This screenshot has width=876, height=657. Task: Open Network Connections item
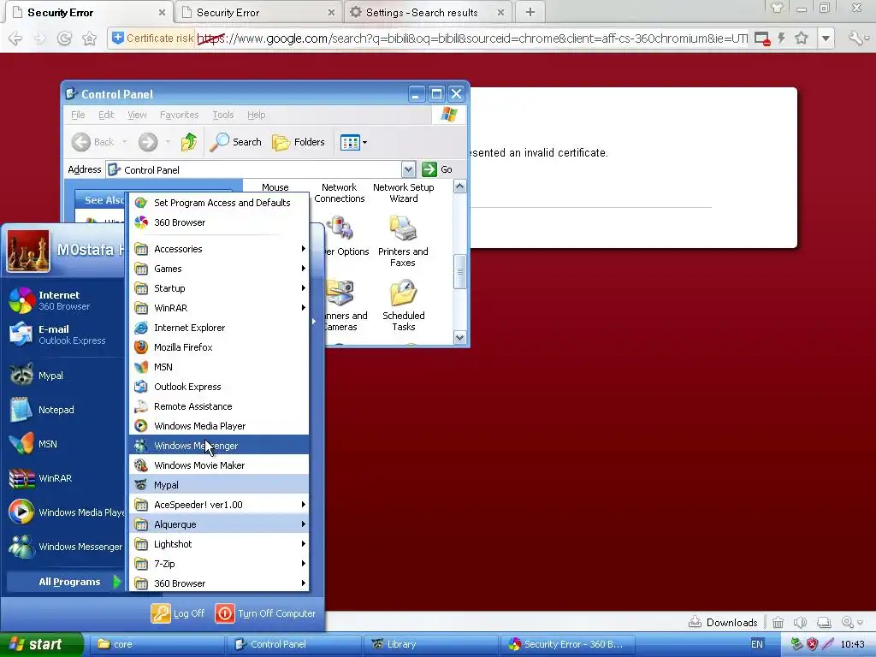click(x=339, y=192)
